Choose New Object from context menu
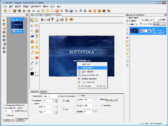The height and width of the screenshot is (126, 168). 92,71
